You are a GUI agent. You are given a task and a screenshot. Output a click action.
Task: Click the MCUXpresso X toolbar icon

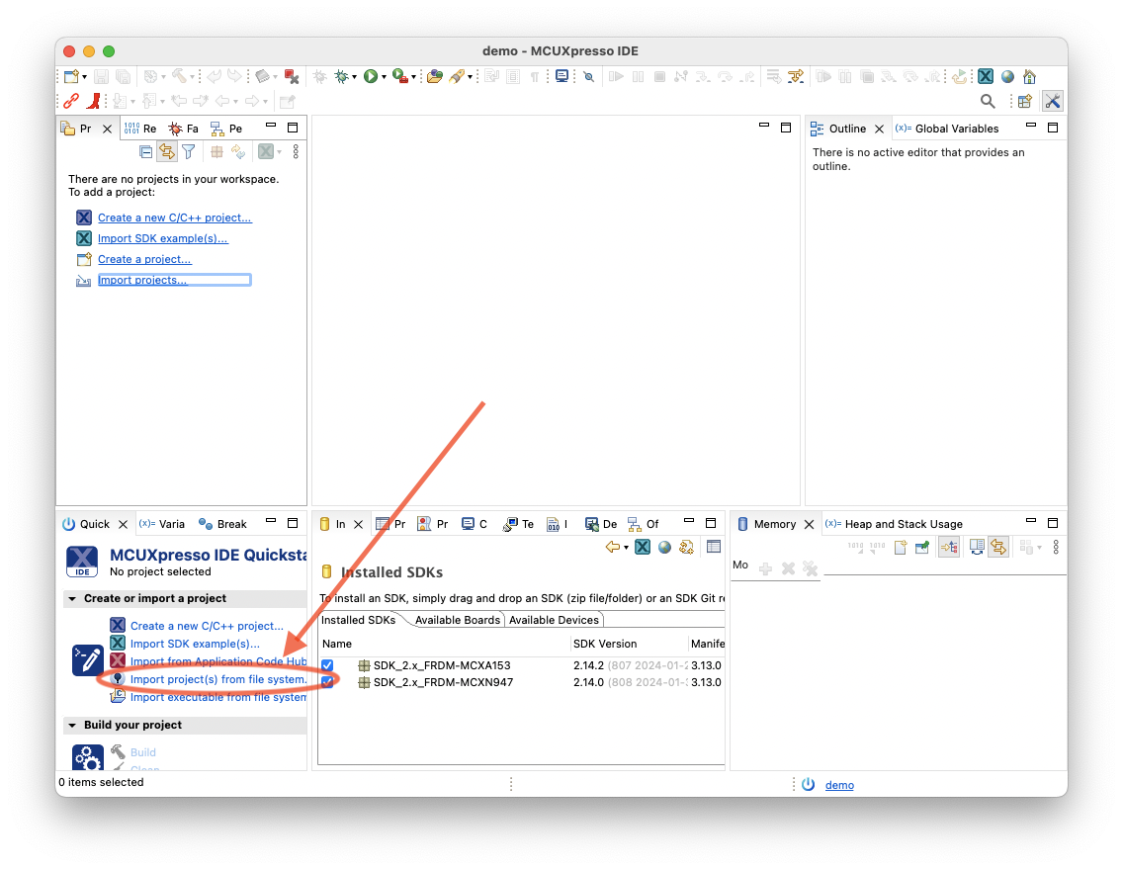pyautogui.click(x=986, y=76)
